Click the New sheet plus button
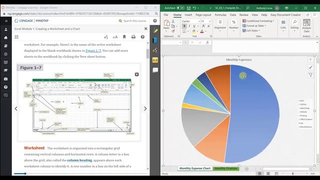Screen dimensions: 320x180 point(246,169)
